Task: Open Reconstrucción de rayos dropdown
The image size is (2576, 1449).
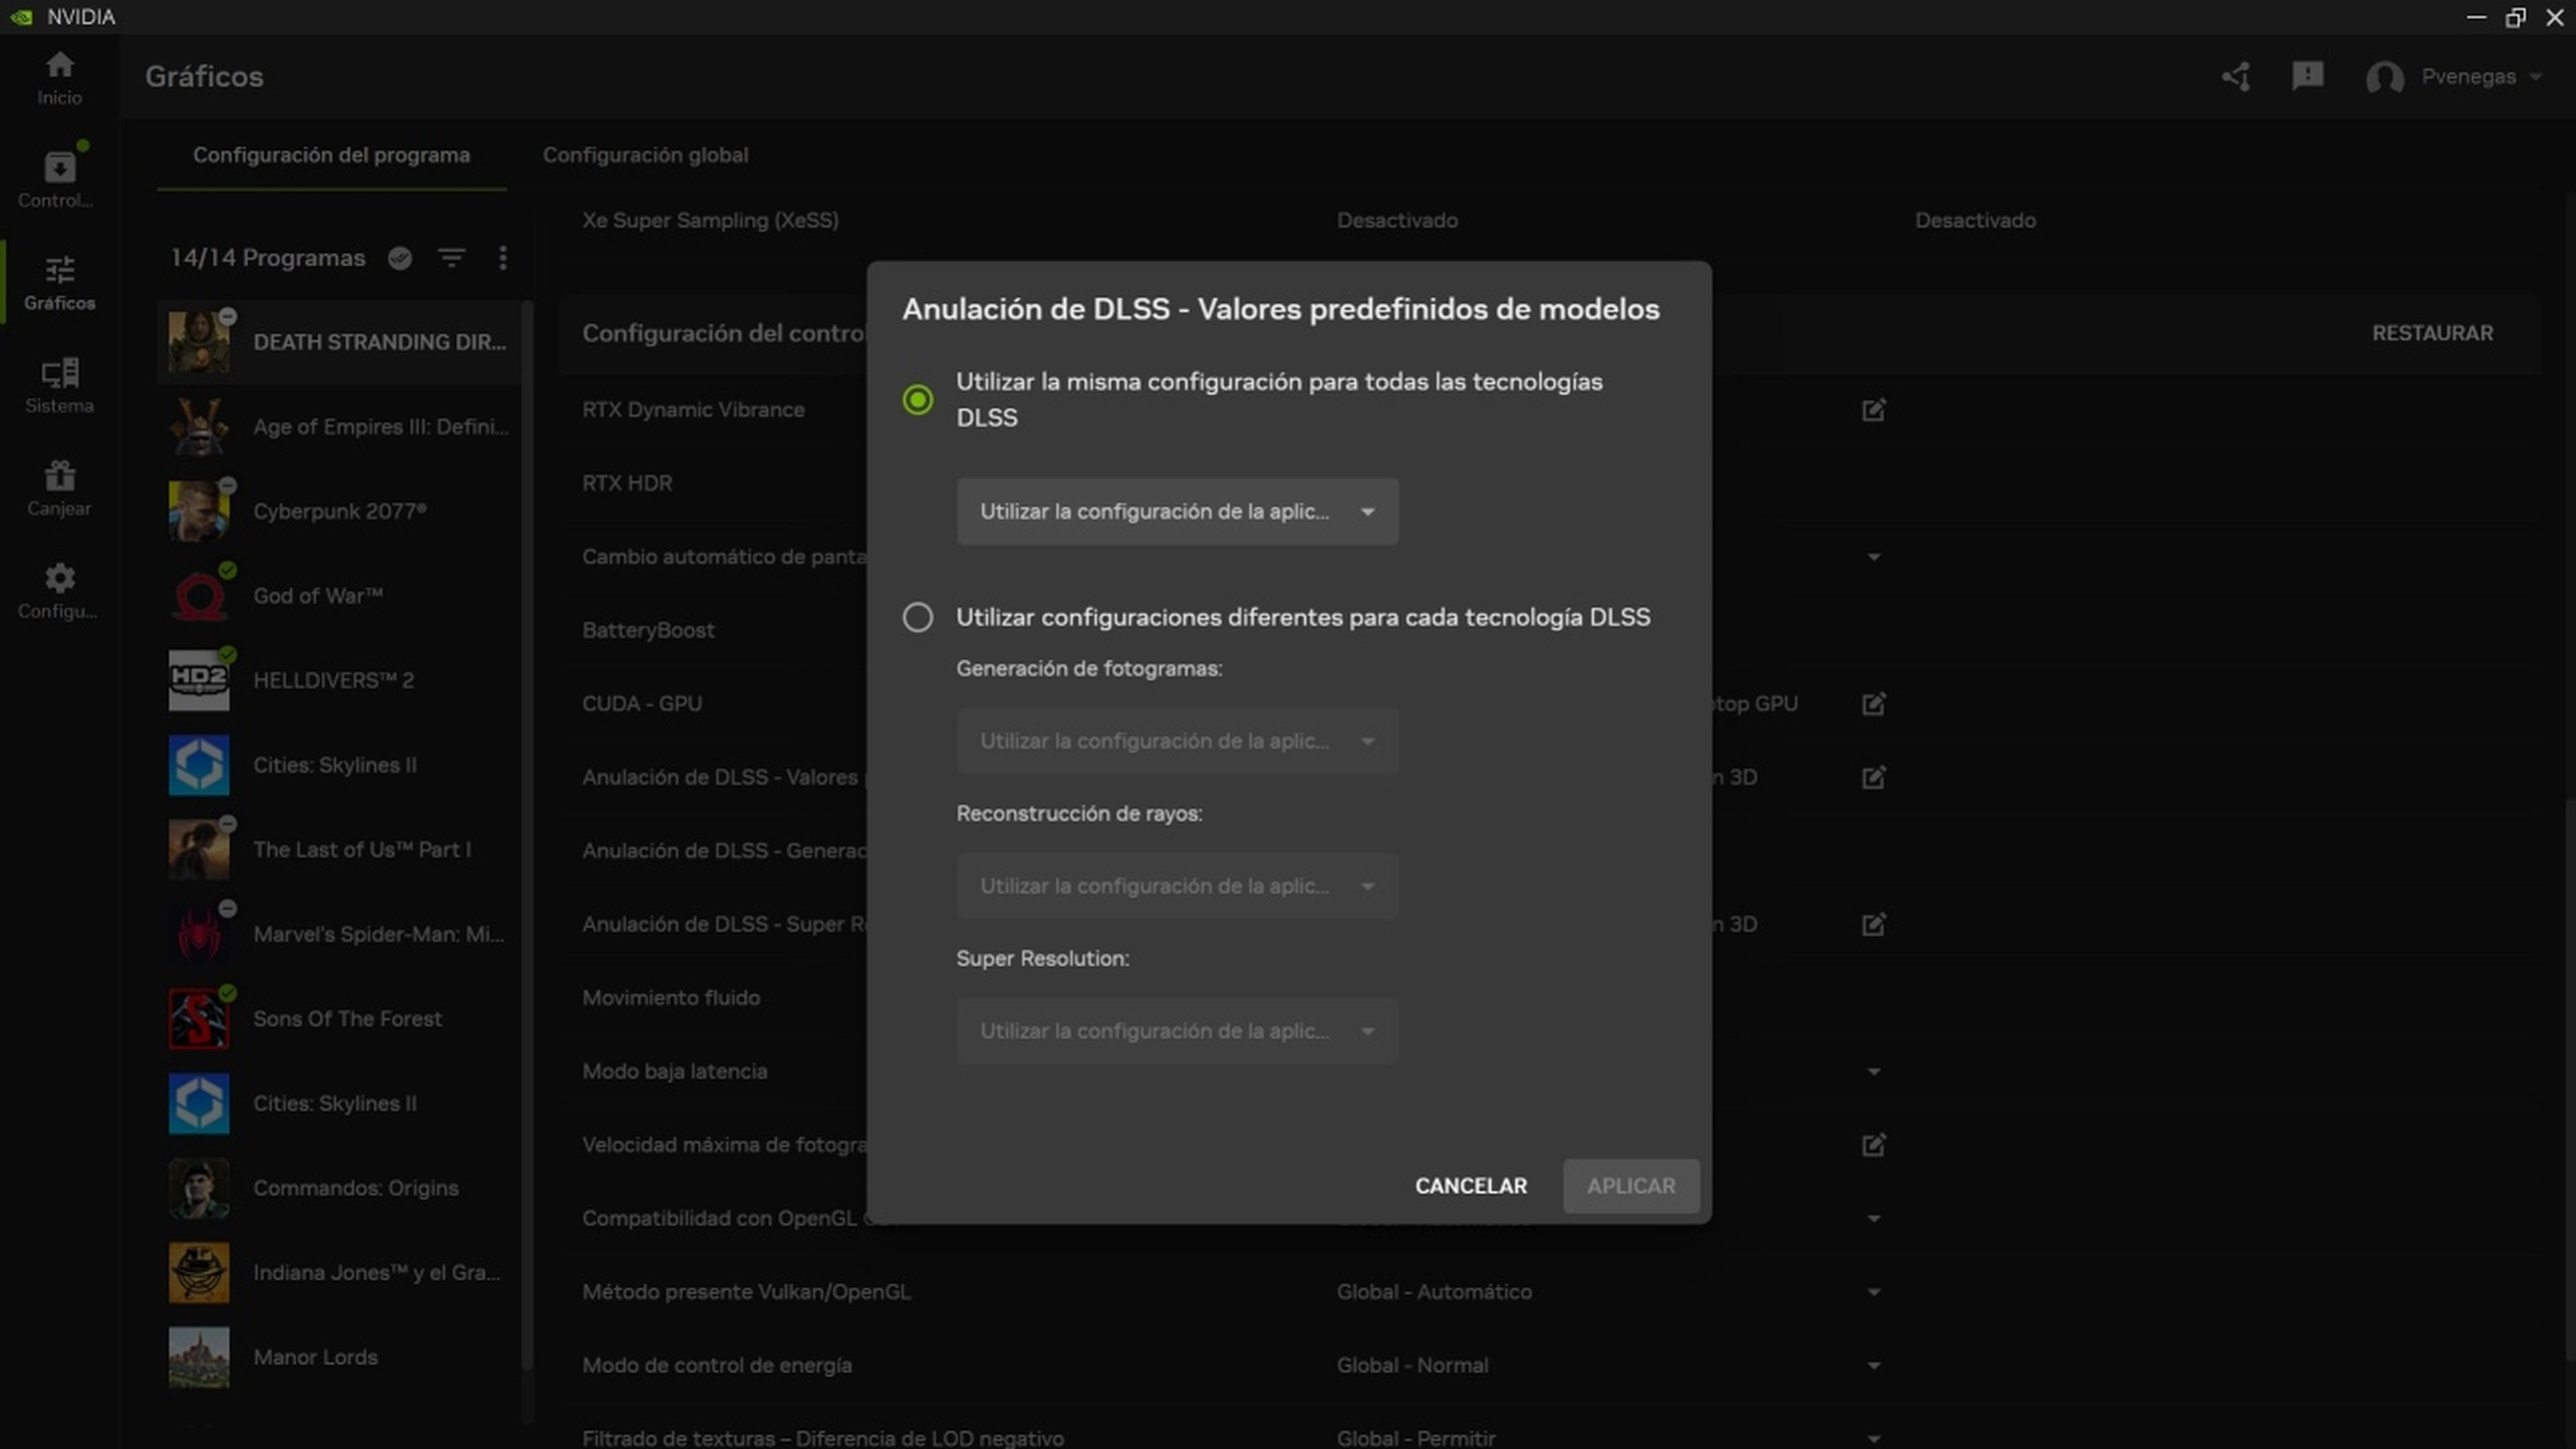Action: tap(1177, 886)
